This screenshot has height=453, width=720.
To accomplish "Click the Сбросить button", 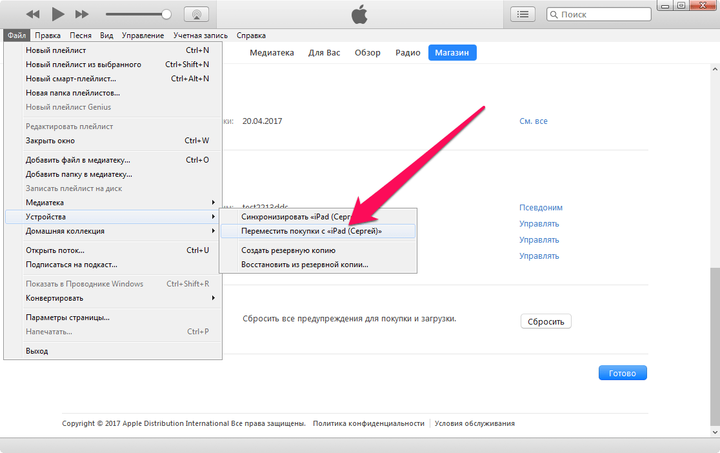I will click(546, 321).
